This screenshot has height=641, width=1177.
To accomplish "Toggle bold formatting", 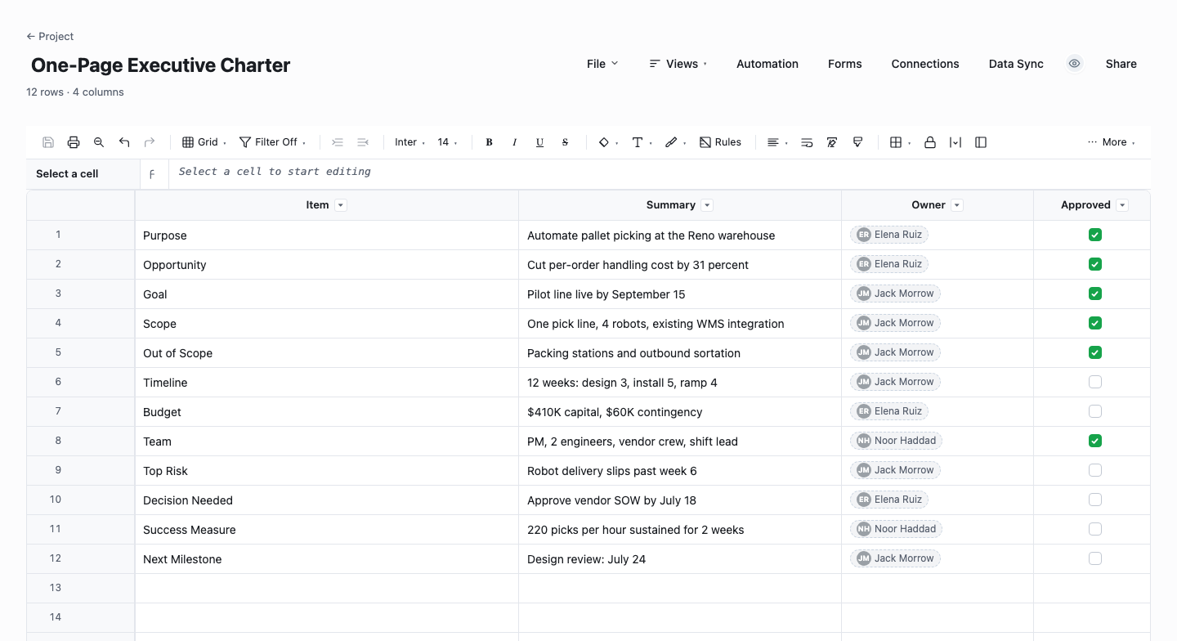I will (x=489, y=142).
